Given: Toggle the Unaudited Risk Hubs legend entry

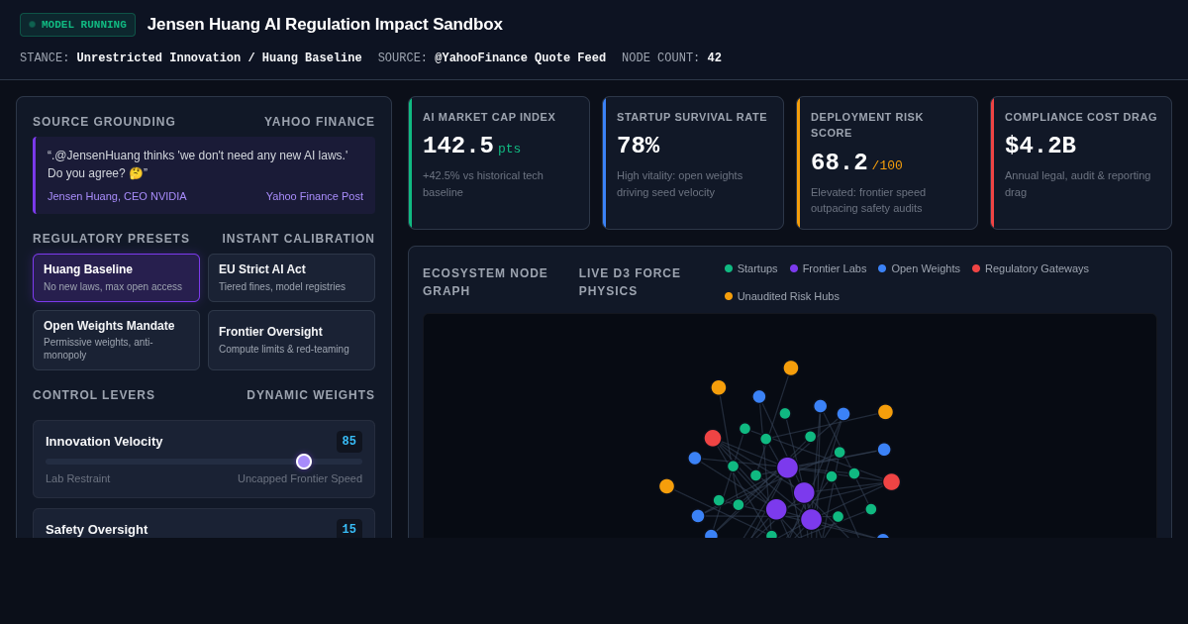Looking at the screenshot, I should [782, 296].
